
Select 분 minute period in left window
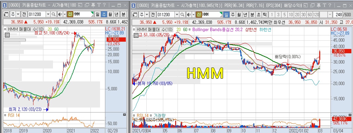124,15
